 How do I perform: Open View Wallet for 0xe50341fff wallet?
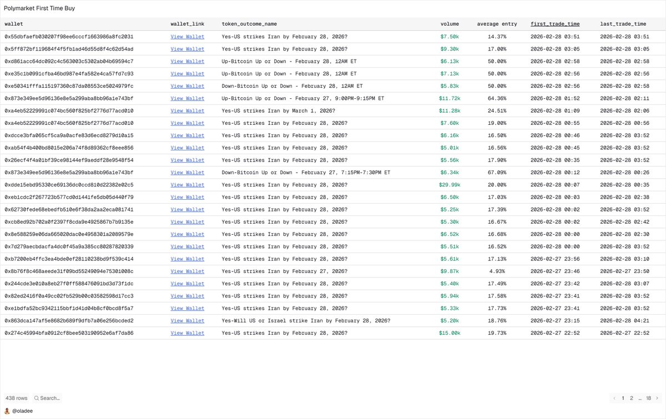(187, 86)
